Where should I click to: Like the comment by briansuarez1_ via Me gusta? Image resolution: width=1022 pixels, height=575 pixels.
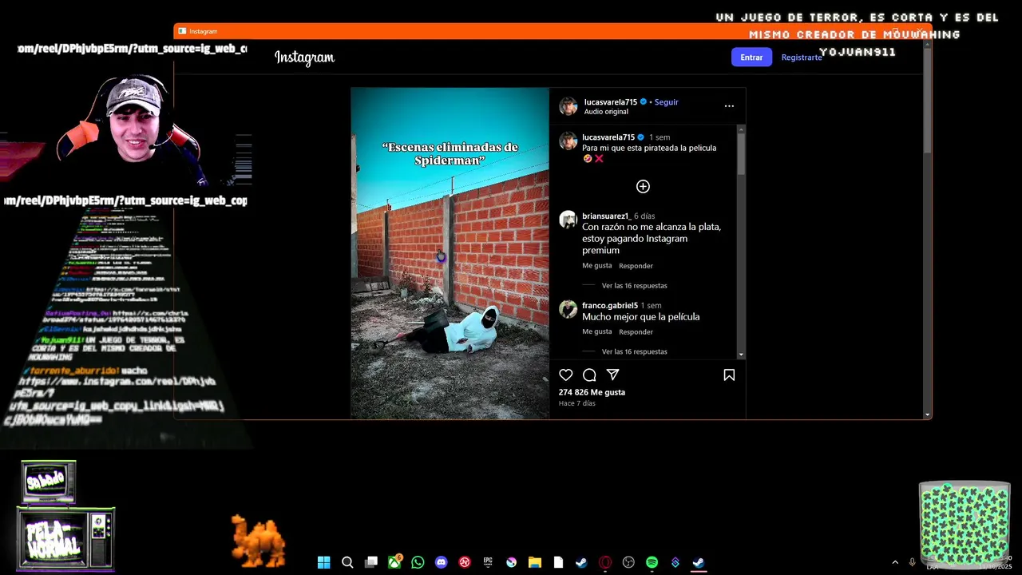click(597, 265)
